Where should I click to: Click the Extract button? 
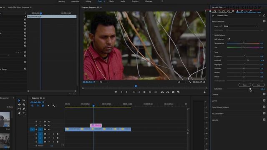point(168,92)
